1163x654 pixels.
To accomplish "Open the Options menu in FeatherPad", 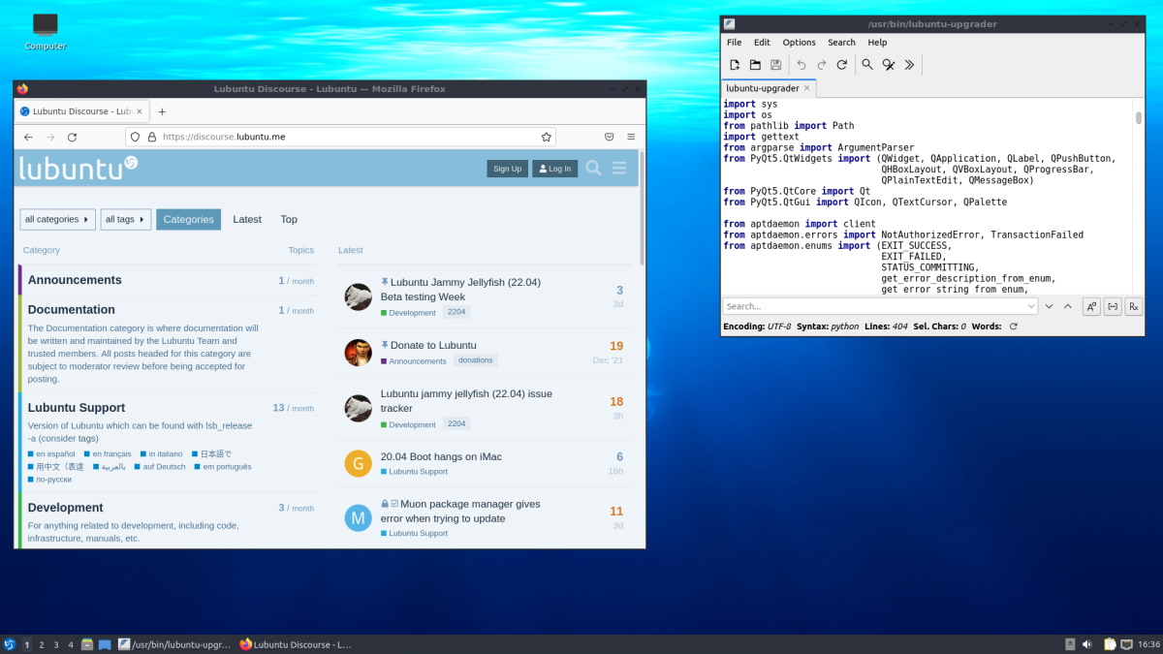I will (x=799, y=42).
